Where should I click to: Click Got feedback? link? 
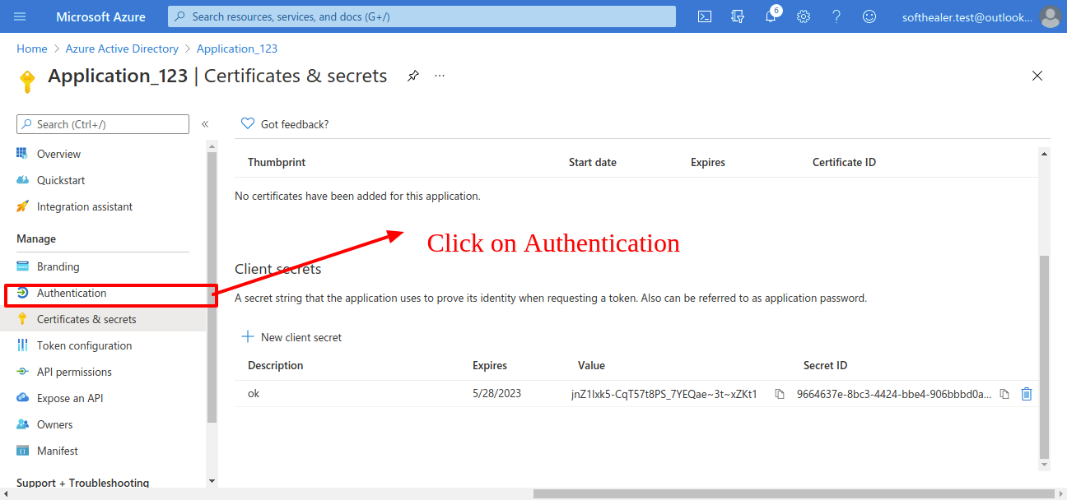[295, 124]
